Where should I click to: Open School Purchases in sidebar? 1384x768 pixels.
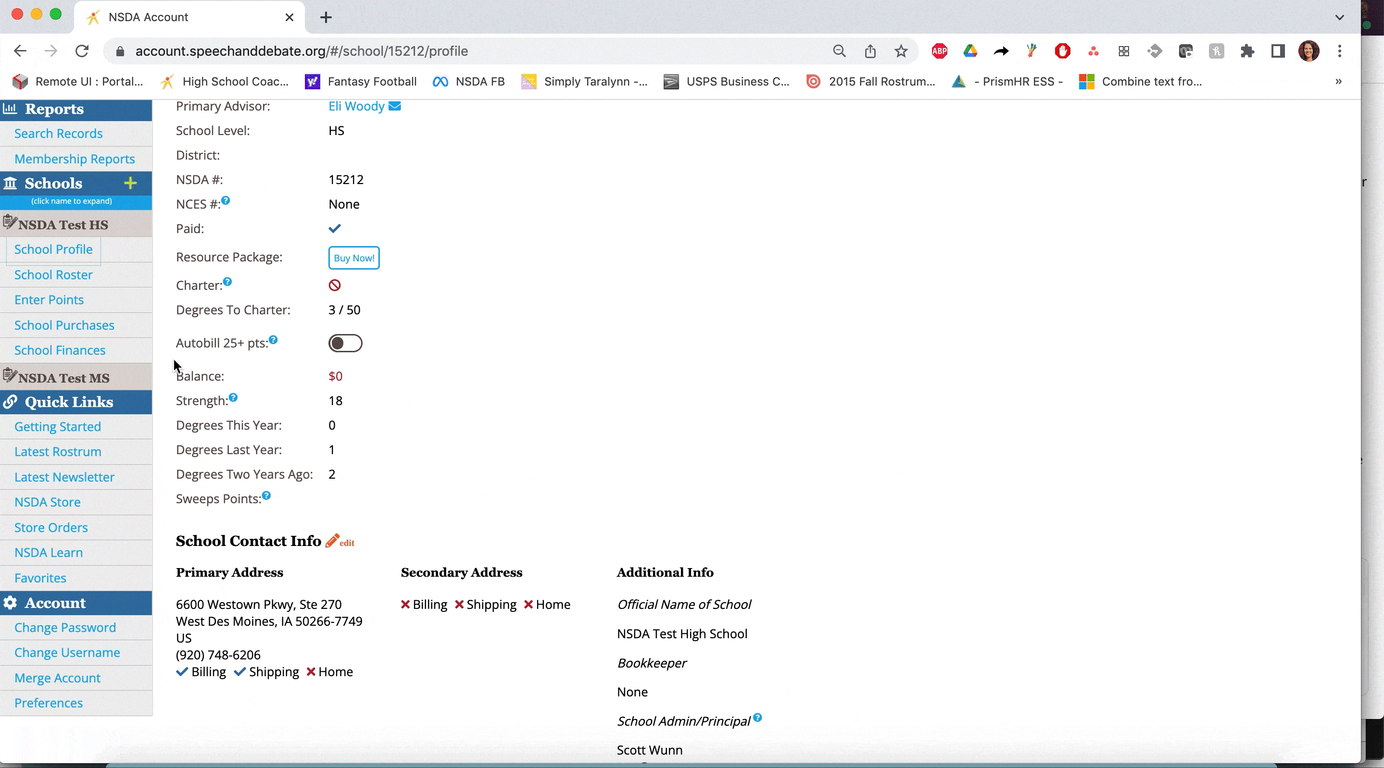click(x=64, y=325)
